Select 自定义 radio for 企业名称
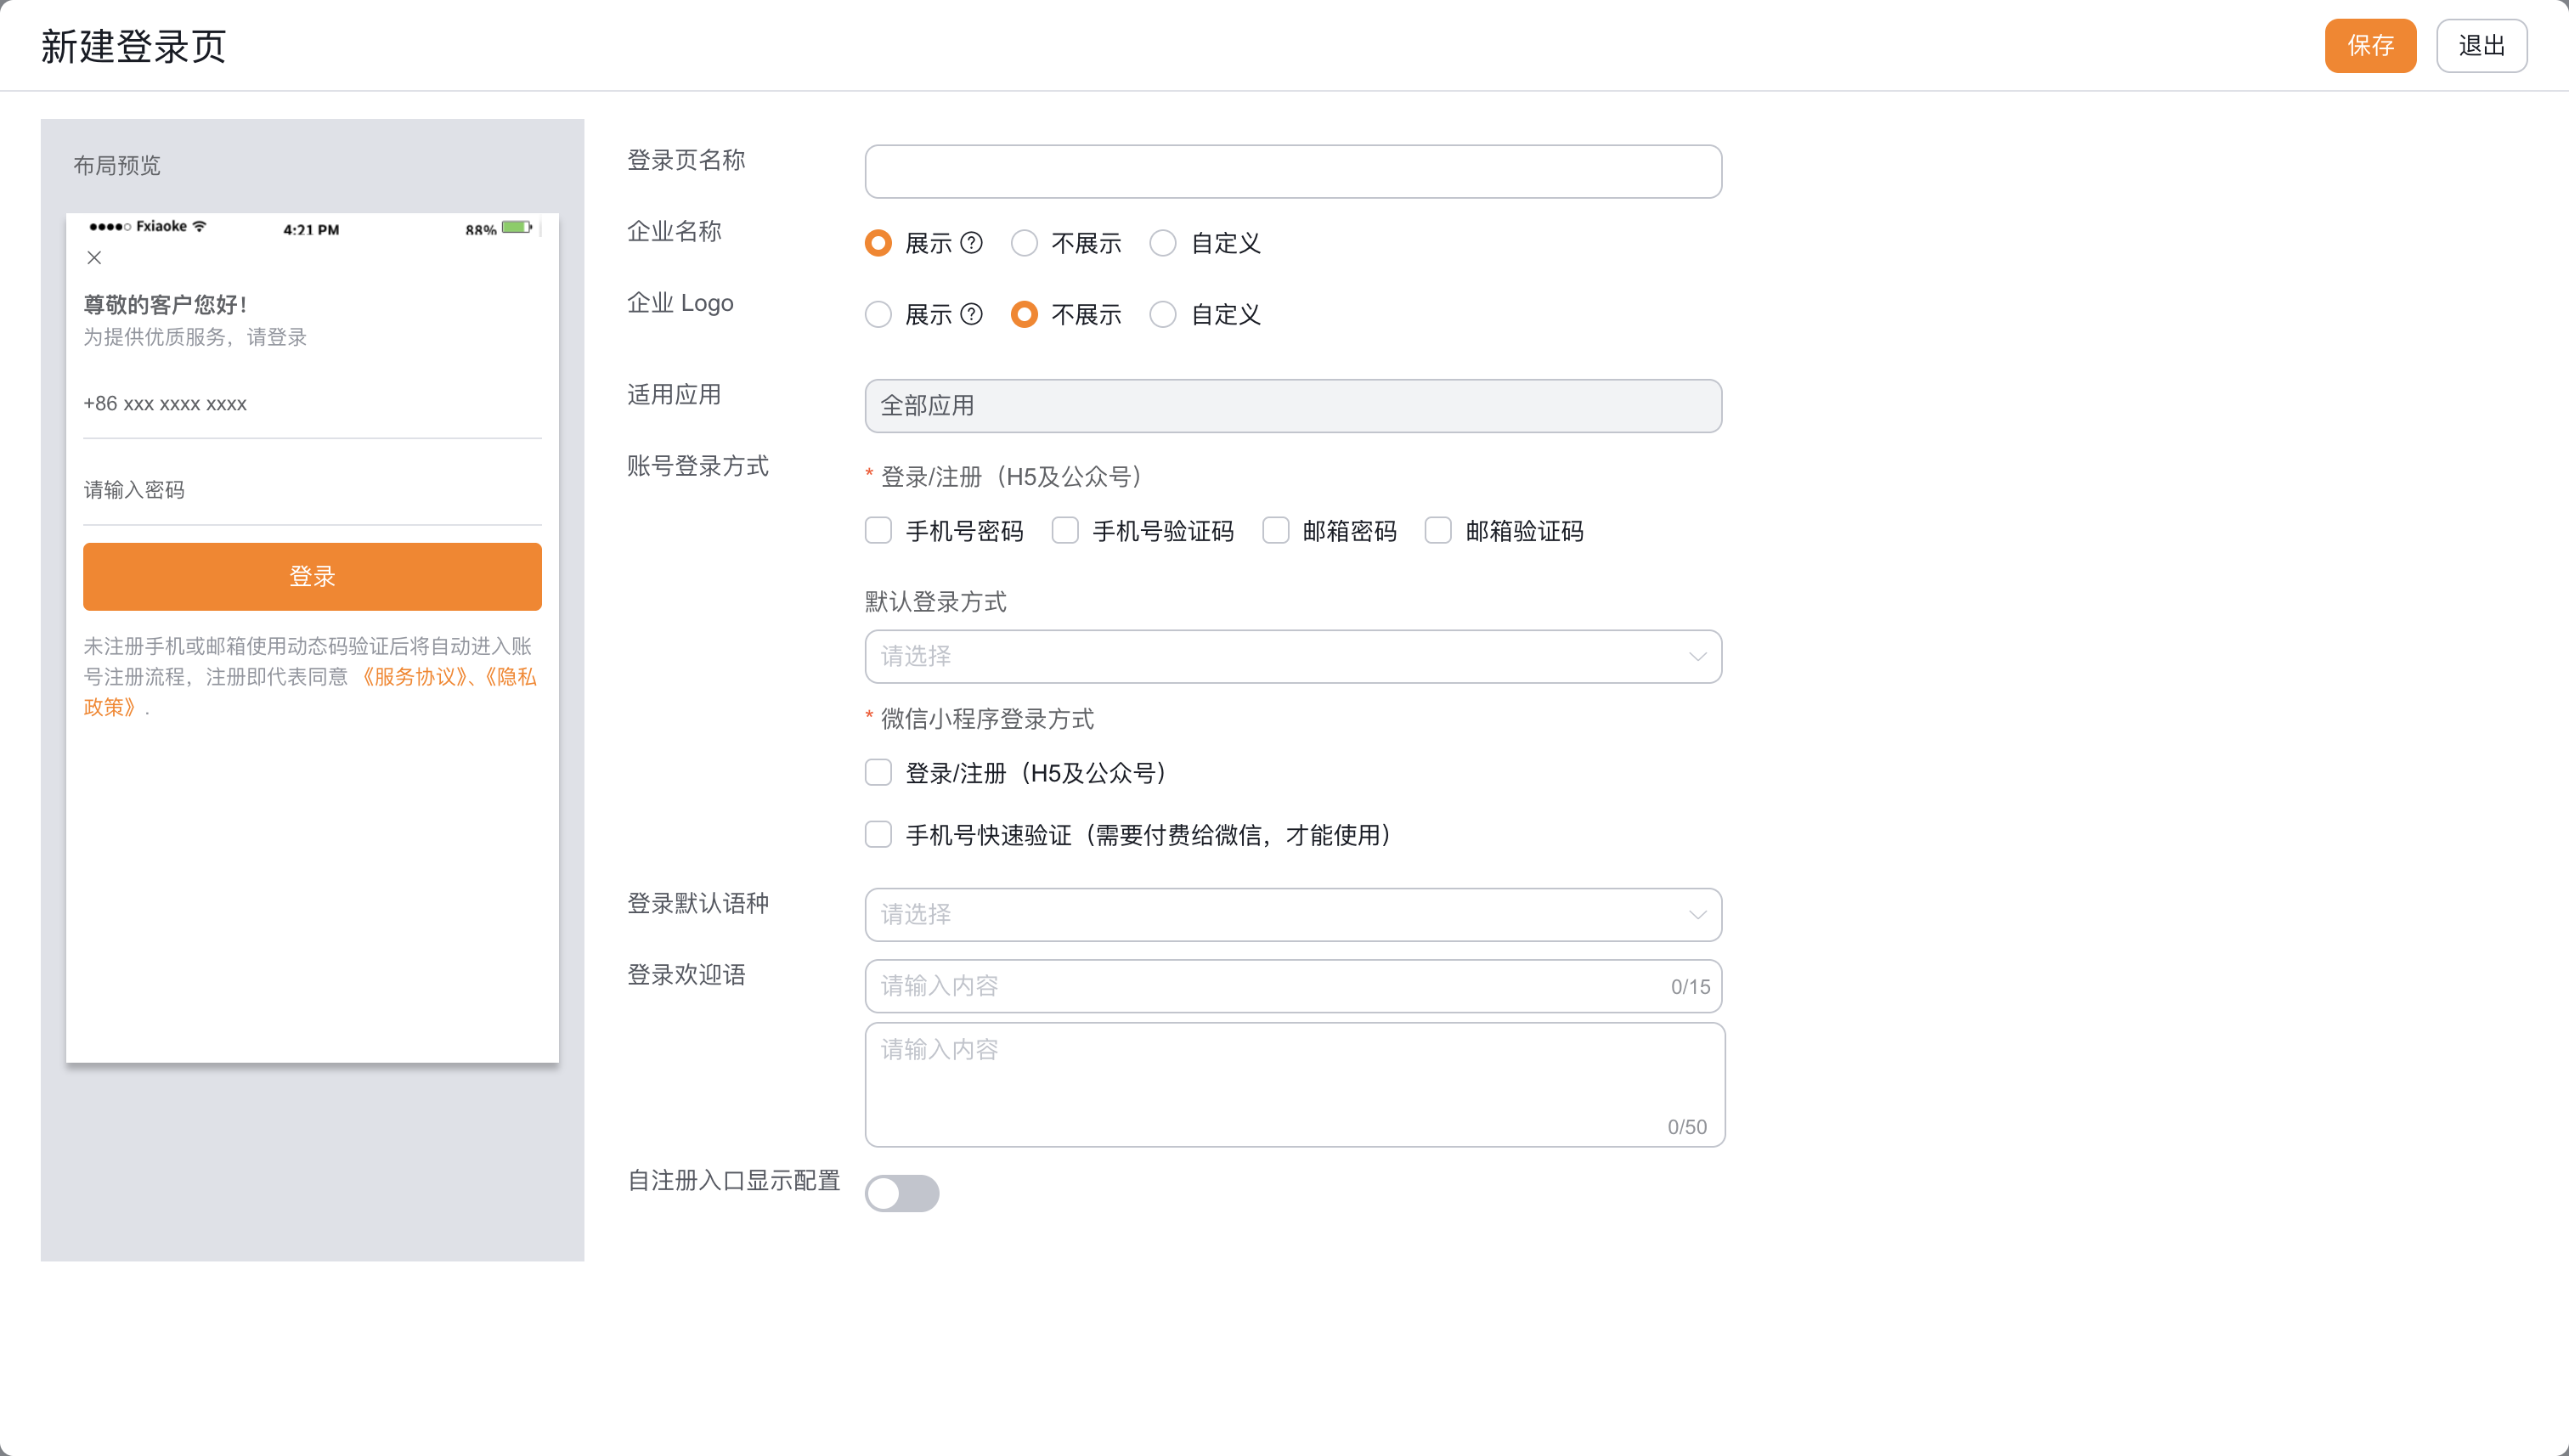The height and width of the screenshot is (1456, 2569). (x=1163, y=243)
